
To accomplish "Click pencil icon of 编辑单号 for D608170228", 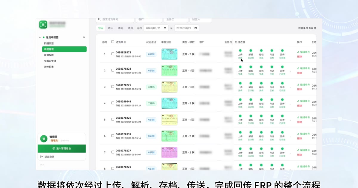I will 298,68.
